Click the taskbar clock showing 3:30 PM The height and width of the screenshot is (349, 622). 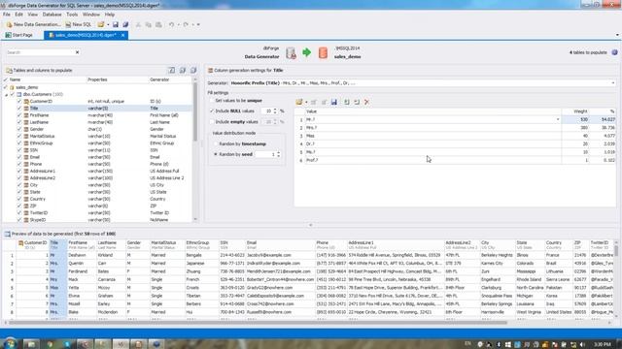603,344
